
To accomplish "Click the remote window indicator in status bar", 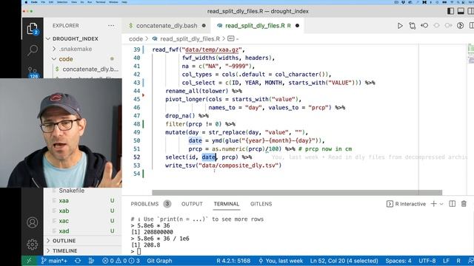I will click(x=29, y=261).
